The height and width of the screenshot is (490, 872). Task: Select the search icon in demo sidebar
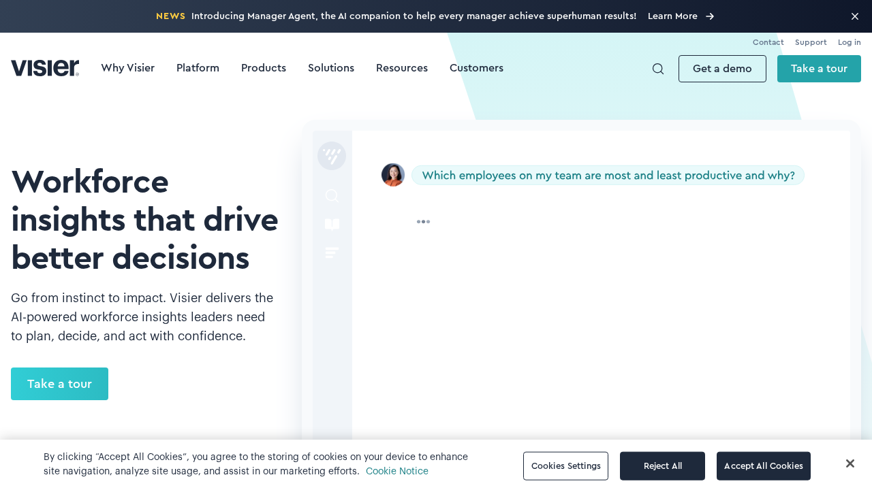(x=332, y=196)
